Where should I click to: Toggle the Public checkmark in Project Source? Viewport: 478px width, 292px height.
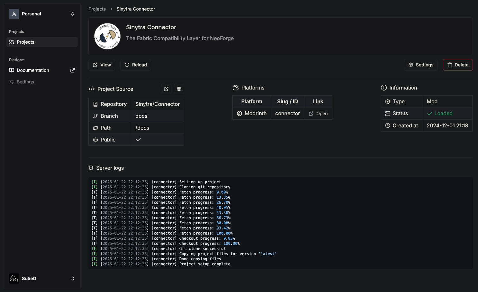[x=138, y=140]
